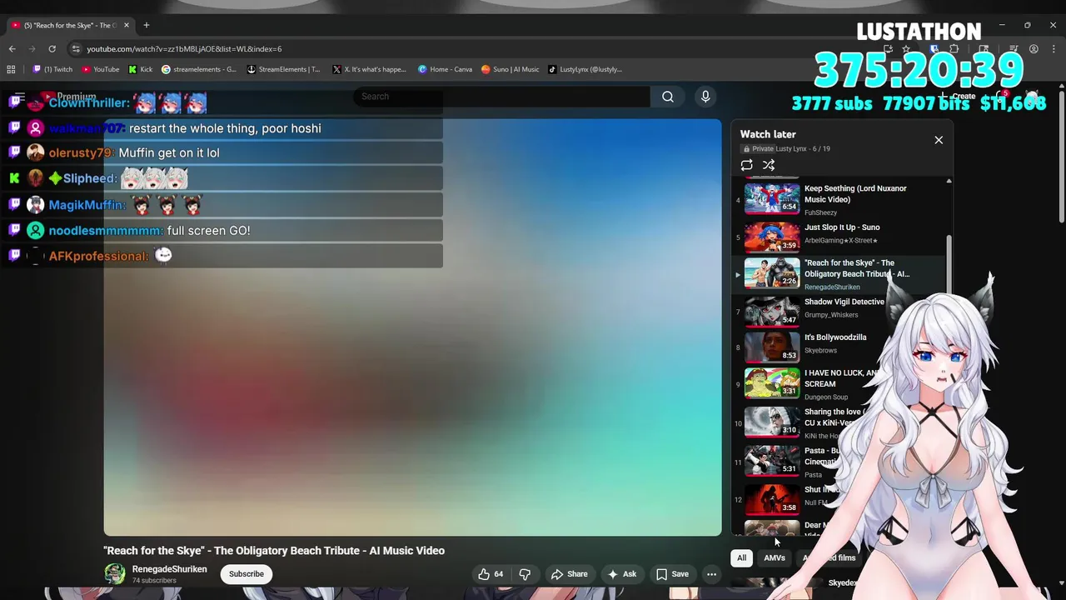The image size is (1066, 600).
Task: Open the X bookmark
Action: click(x=369, y=70)
